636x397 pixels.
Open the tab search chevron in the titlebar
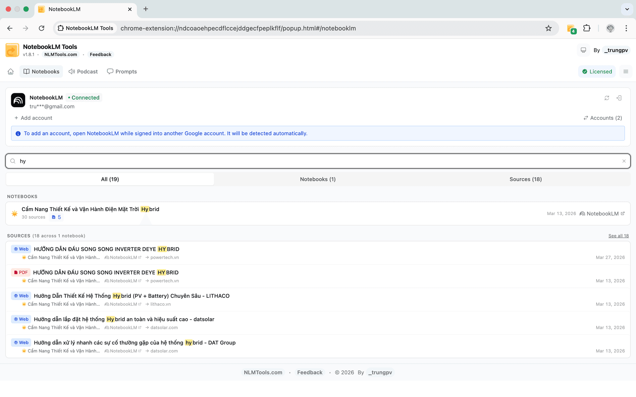627,9
